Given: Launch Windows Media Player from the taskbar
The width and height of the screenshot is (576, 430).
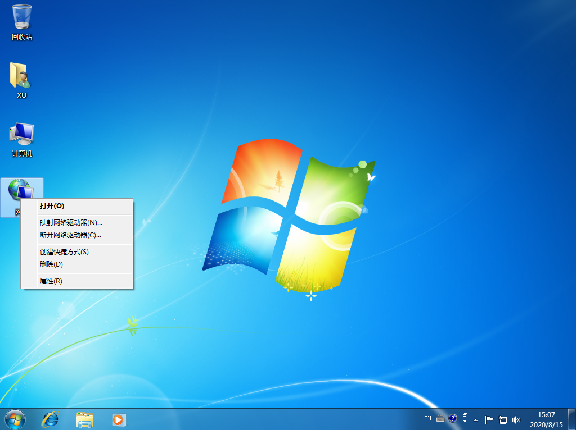Looking at the screenshot, I should pos(118,419).
